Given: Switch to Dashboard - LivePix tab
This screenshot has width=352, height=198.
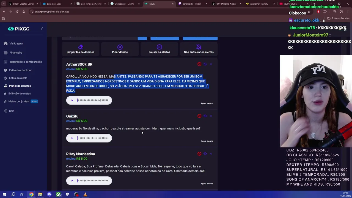Looking at the screenshot, I should (125, 4).
